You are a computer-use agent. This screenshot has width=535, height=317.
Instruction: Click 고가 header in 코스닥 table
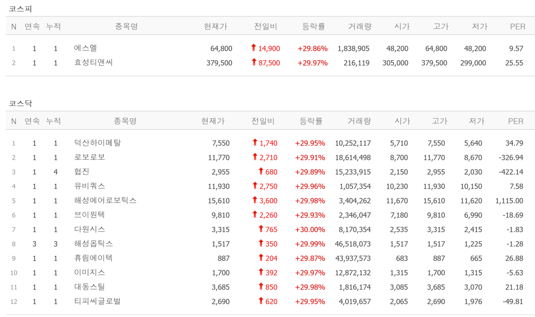(439, 121)
